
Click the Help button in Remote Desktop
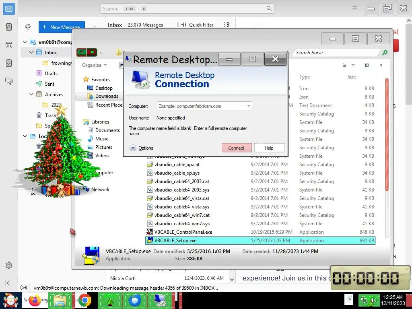269,148
